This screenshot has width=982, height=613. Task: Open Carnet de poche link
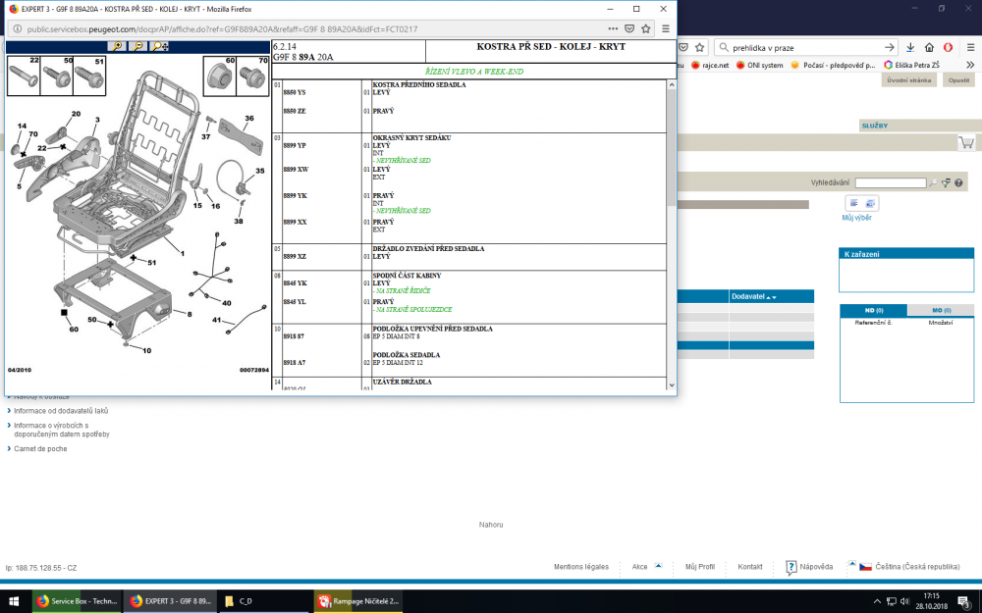click(x=40, y=449)
